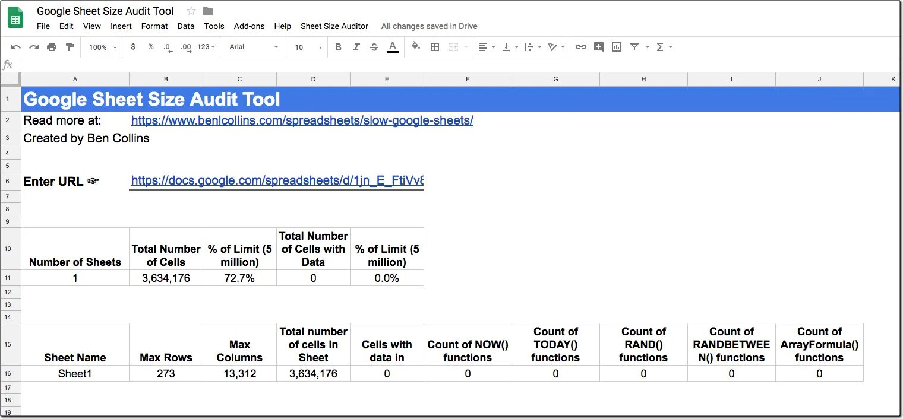
Task: Select the Sheet1 cell
Action: (75, 373)
